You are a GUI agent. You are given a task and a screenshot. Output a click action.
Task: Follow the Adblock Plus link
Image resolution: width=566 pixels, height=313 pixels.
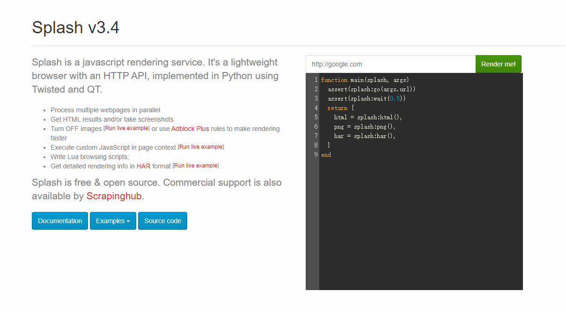coord(190,129)
